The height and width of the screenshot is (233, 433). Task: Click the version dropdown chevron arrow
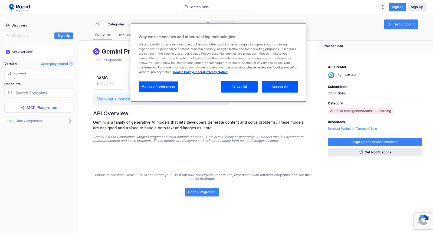click(x=69, y=74)
